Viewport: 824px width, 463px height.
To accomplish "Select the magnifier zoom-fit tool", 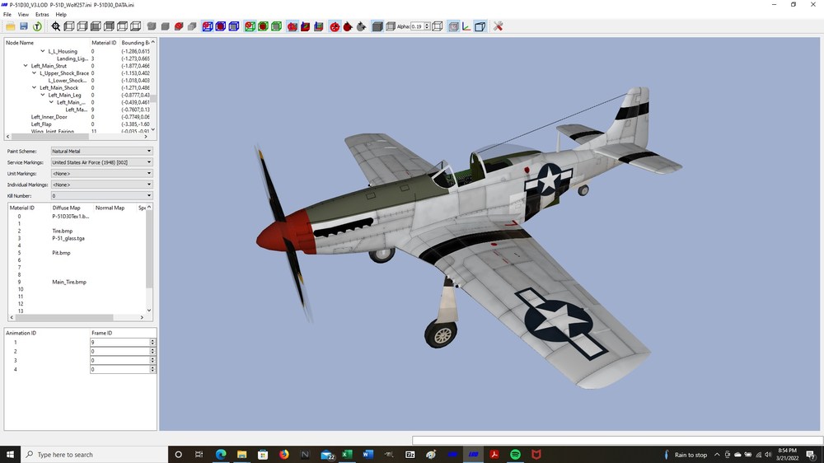I will coord(56,26).
